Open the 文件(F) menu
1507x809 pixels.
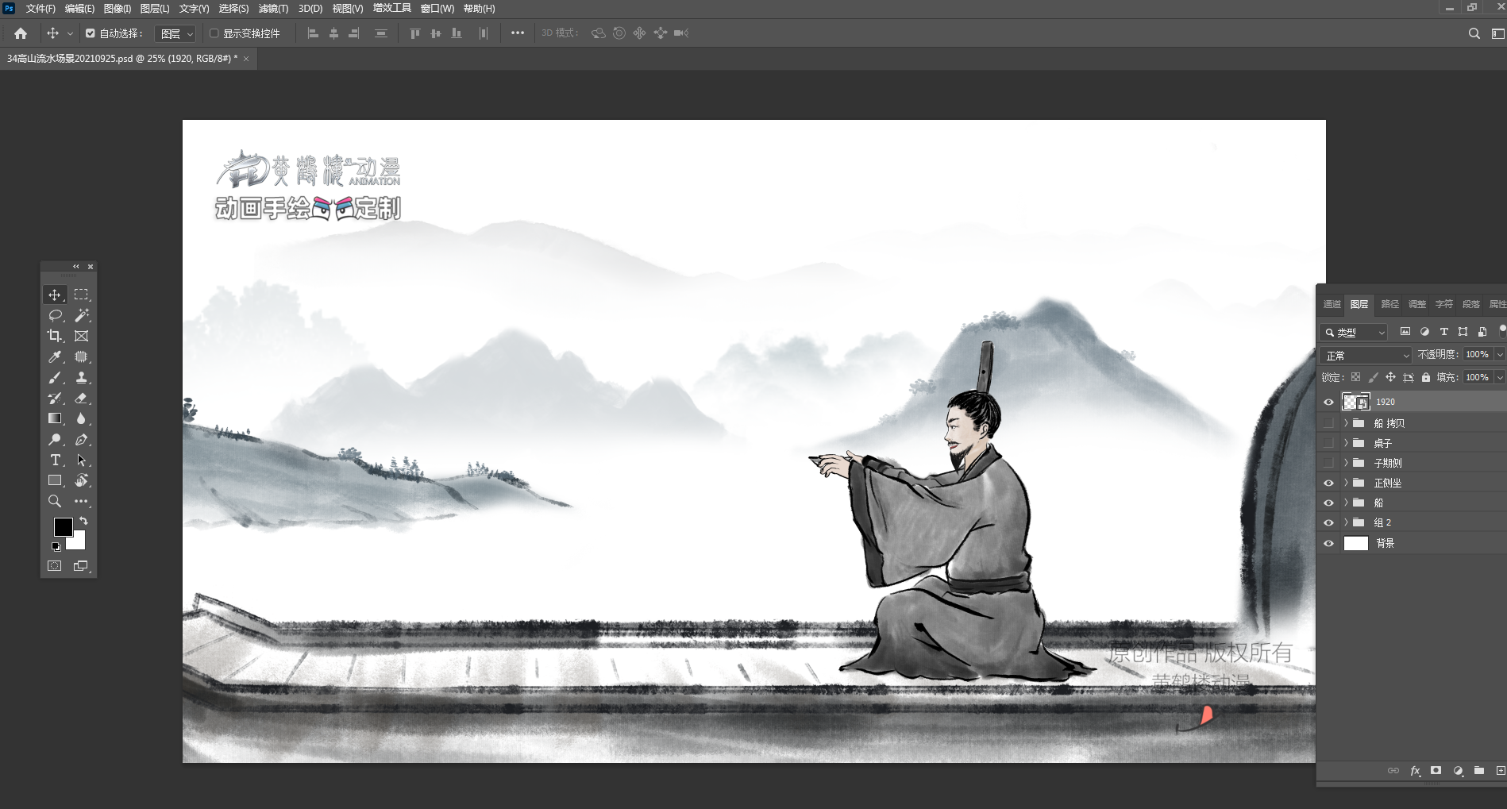click(x=40, y=9)
